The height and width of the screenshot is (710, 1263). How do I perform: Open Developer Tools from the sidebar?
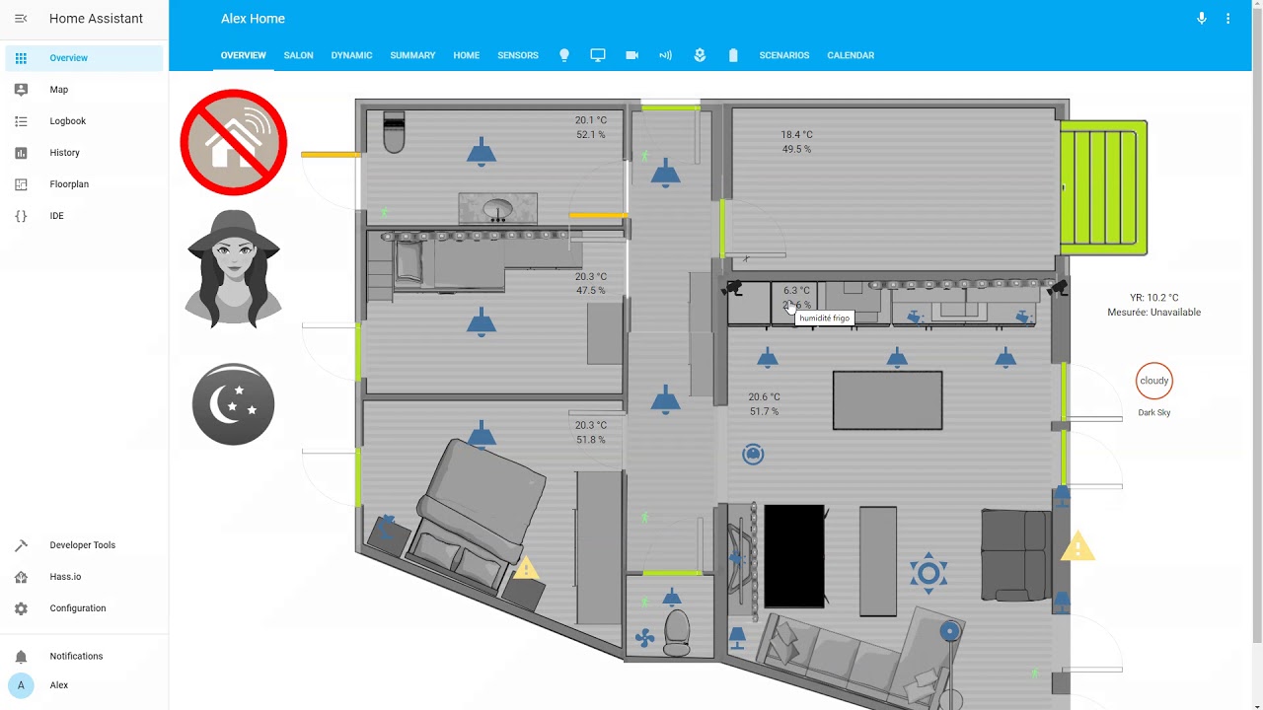(x=82, y=544)
